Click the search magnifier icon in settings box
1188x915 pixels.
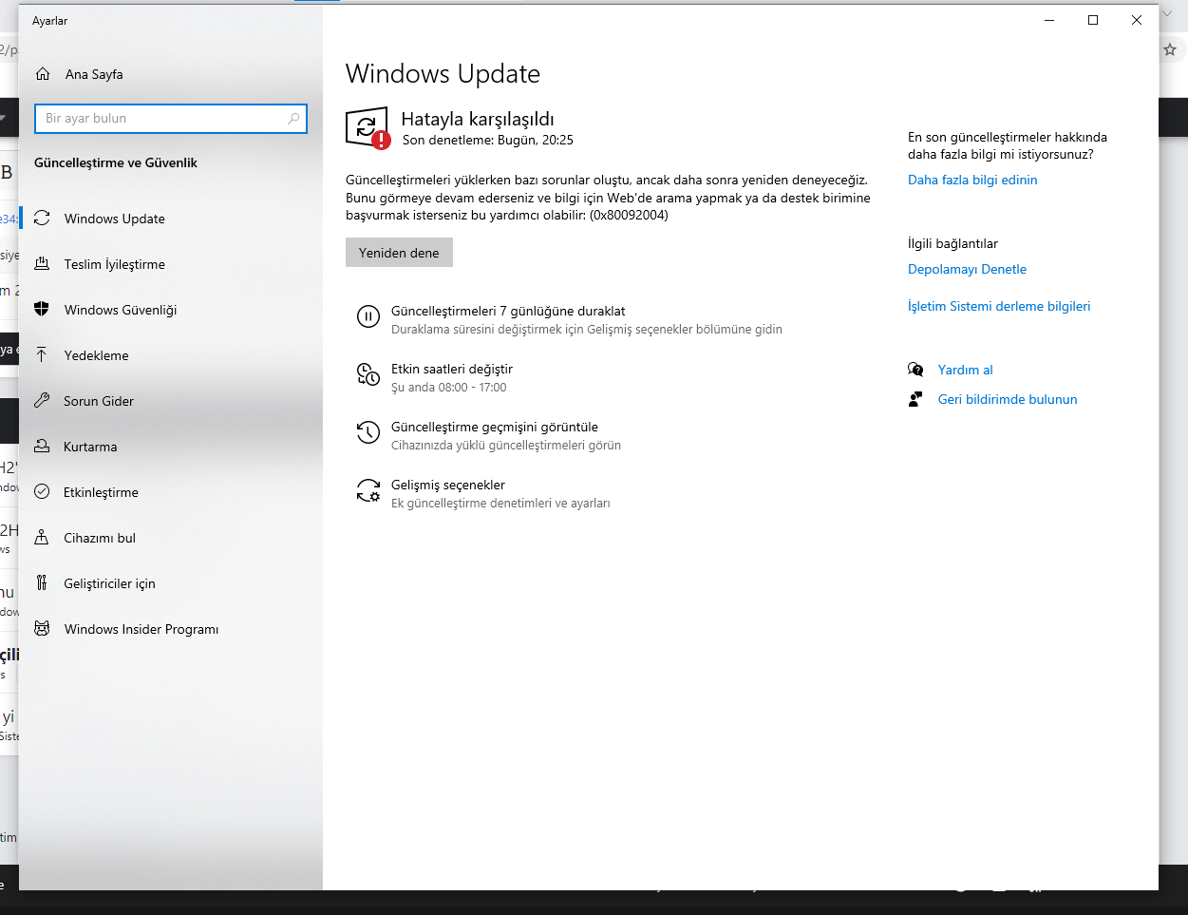point(293,118)
